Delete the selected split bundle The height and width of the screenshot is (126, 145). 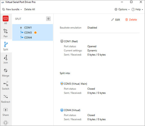point(131,20)
